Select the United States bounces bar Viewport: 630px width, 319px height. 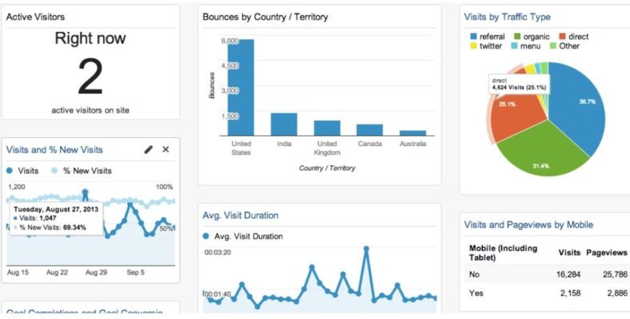pyautogui.click(x=241, y=88)
